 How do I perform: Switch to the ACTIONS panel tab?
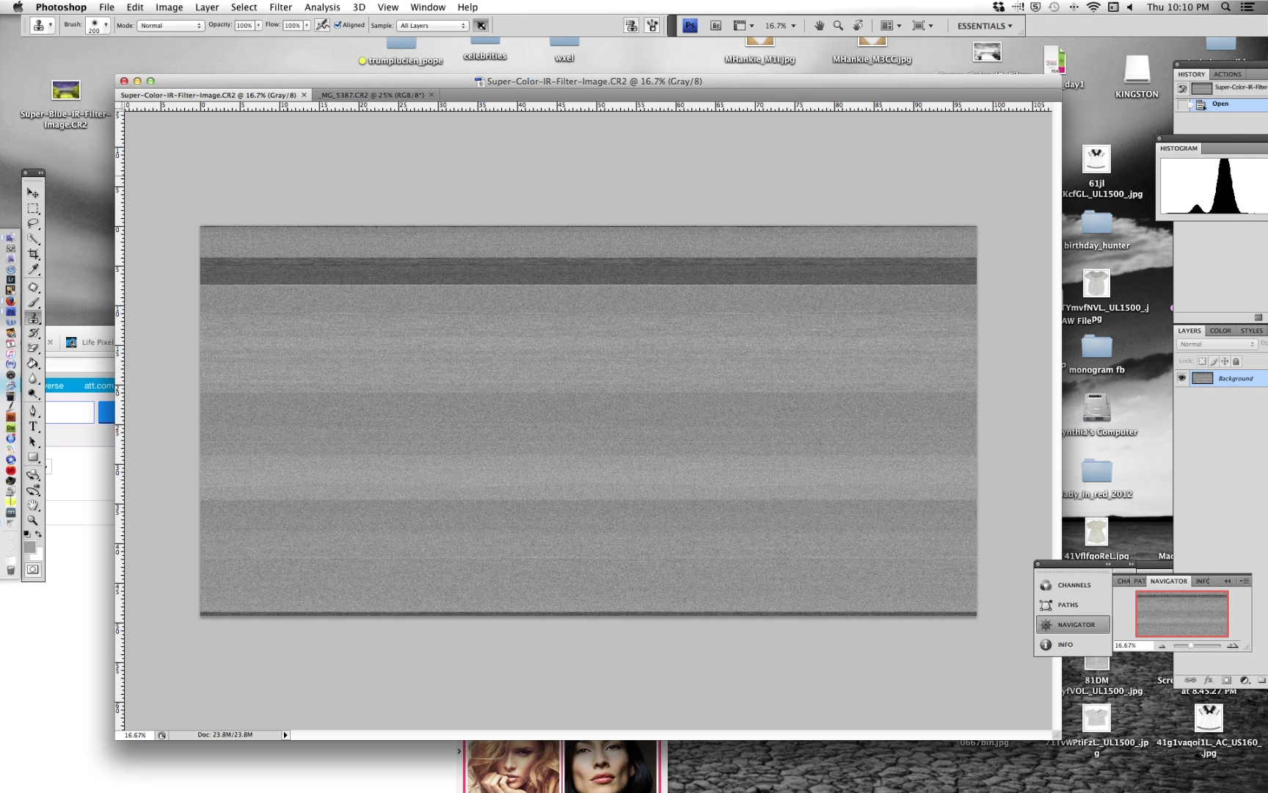click(1227, 74)
